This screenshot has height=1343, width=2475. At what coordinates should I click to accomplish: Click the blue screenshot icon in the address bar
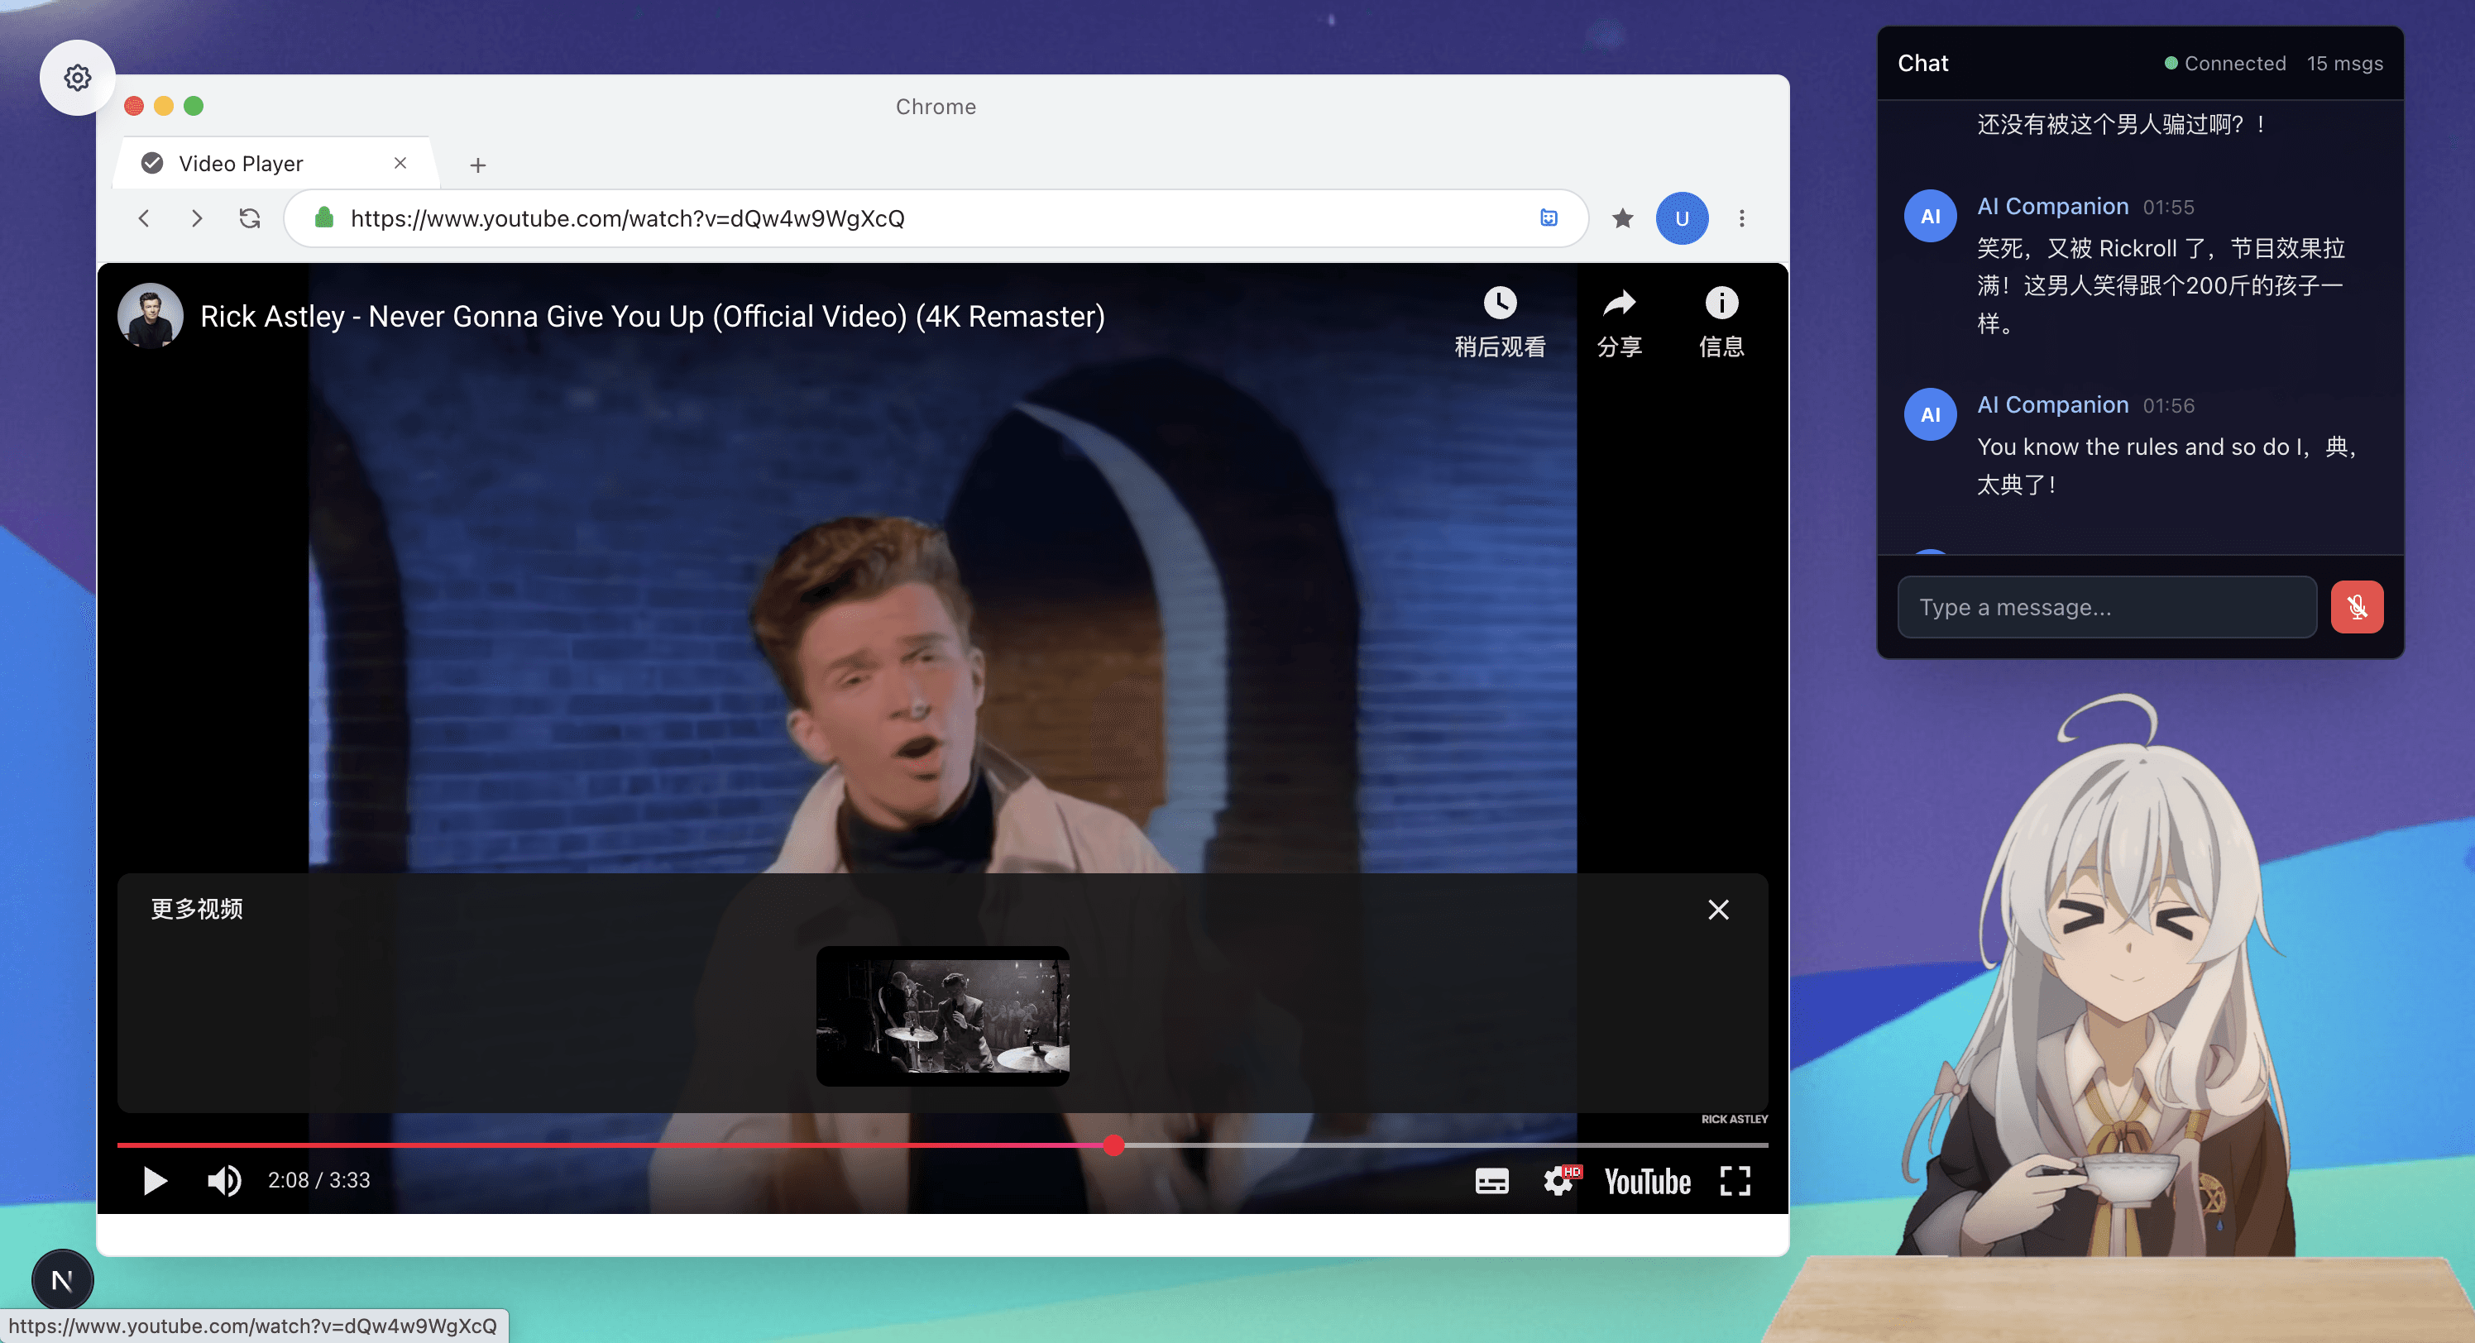tap(1548, 218)
